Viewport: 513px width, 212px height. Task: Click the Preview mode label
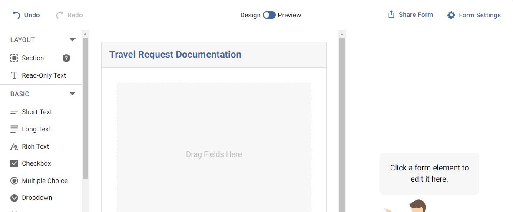(x=289, y=15)
